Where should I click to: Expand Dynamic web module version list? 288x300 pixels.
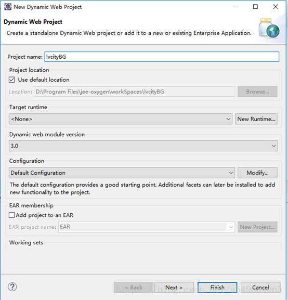tap(143, 146)
